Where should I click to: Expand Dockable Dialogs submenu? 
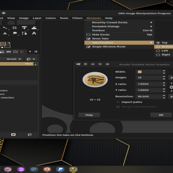[119, 26]
